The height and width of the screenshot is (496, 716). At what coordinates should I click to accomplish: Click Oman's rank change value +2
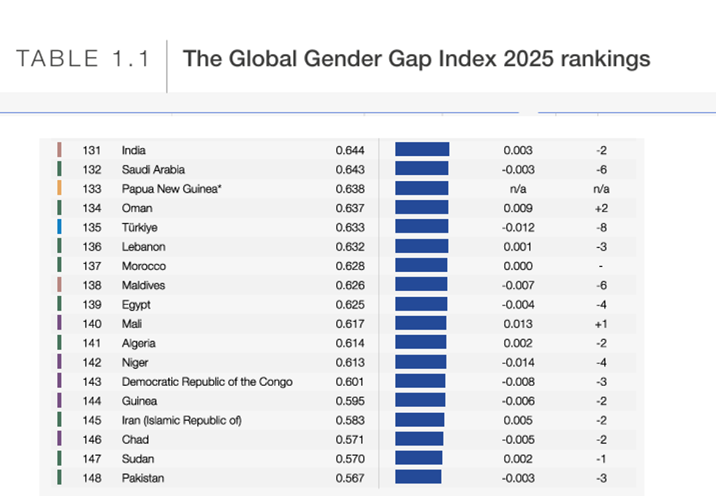coord(601,208)
